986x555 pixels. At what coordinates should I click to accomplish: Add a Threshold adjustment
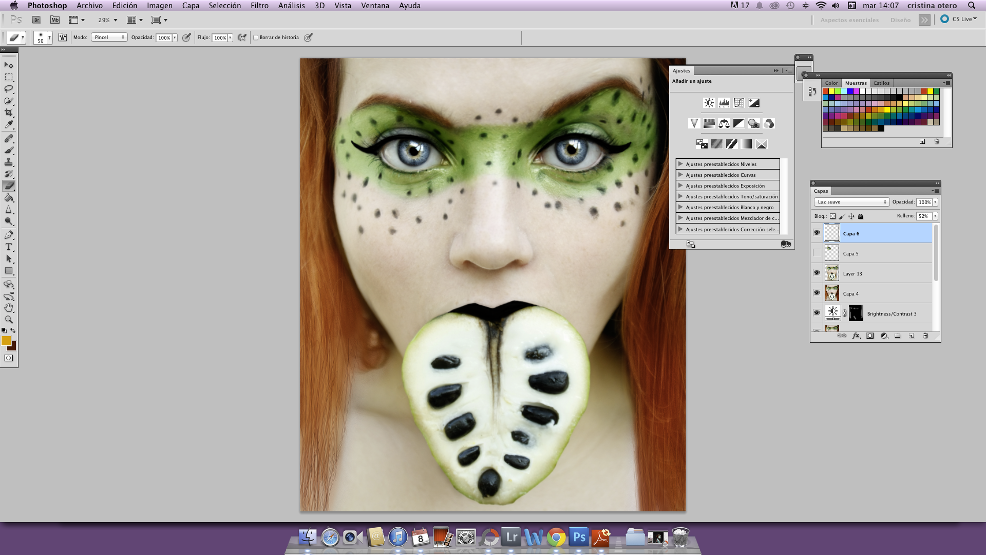(731, 144)
